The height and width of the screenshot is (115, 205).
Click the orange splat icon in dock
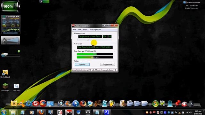point(21,103)
